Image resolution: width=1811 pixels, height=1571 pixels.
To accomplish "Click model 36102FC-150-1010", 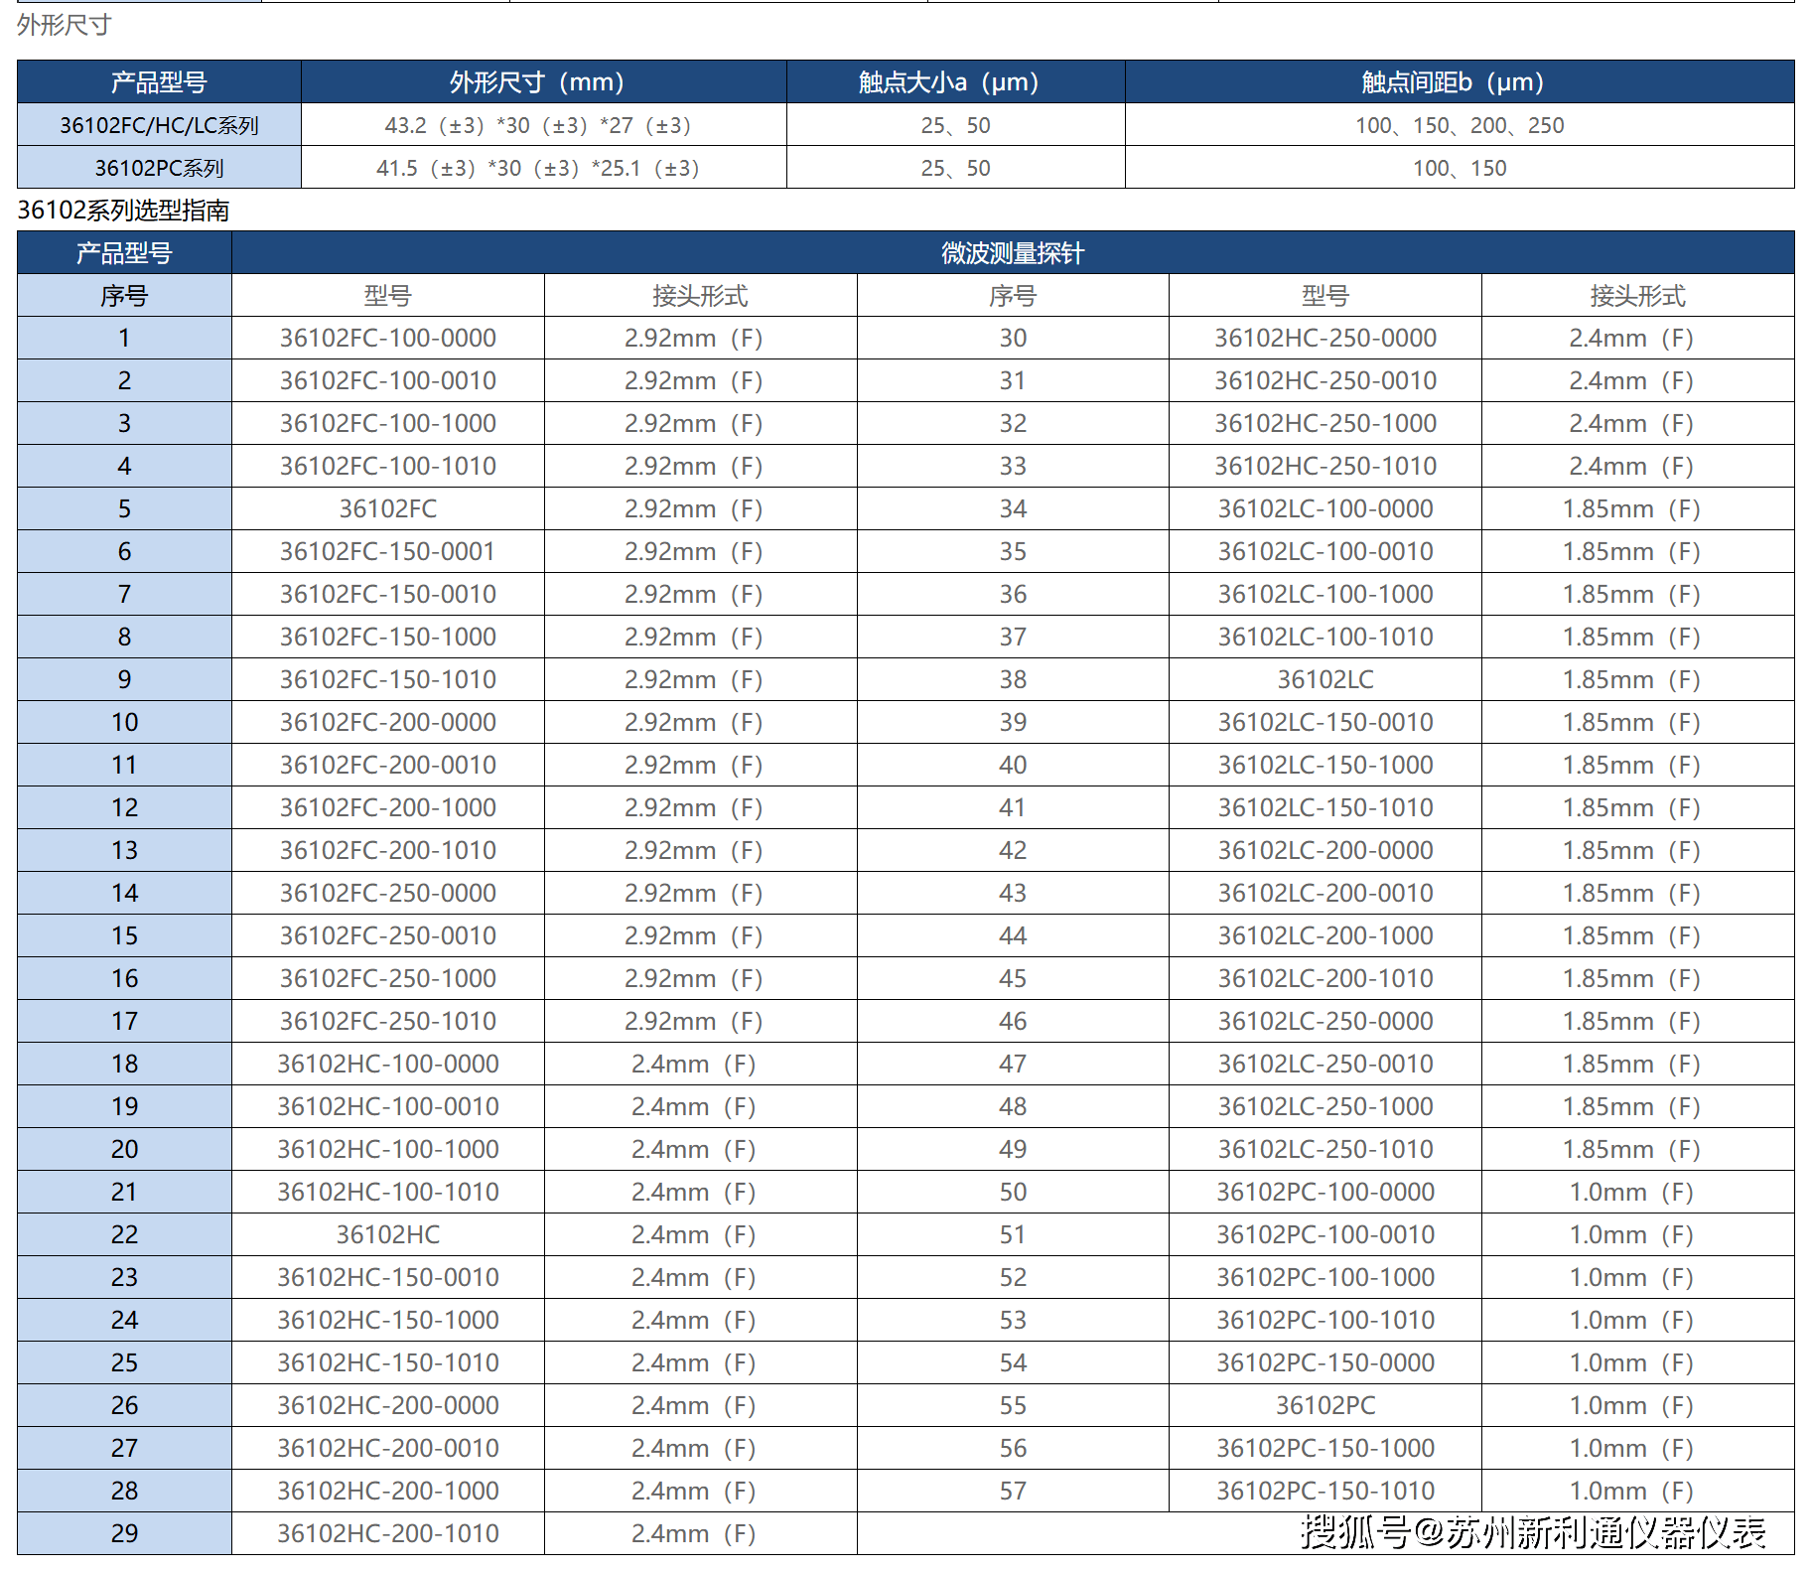I will [387, 679].
